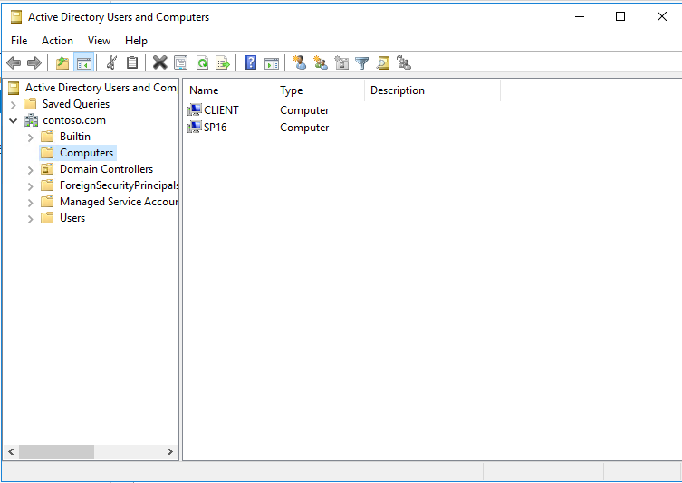Close the Active Directory Users and Computers window
The height and width of the screenshot is (483, 682).
[x=661, y=17]
